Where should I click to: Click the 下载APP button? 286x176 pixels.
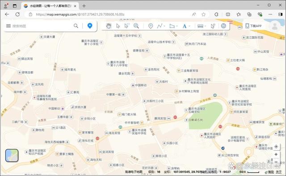(253, 26)
